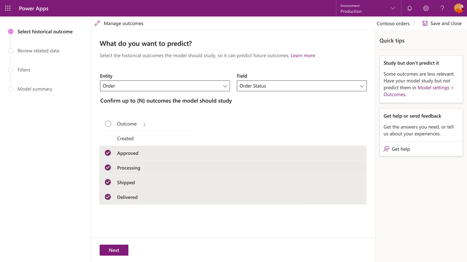Expand the Field dropdown showing Order Status
The height and width of the screenshot is (262, 467).
tap(302, 86)
